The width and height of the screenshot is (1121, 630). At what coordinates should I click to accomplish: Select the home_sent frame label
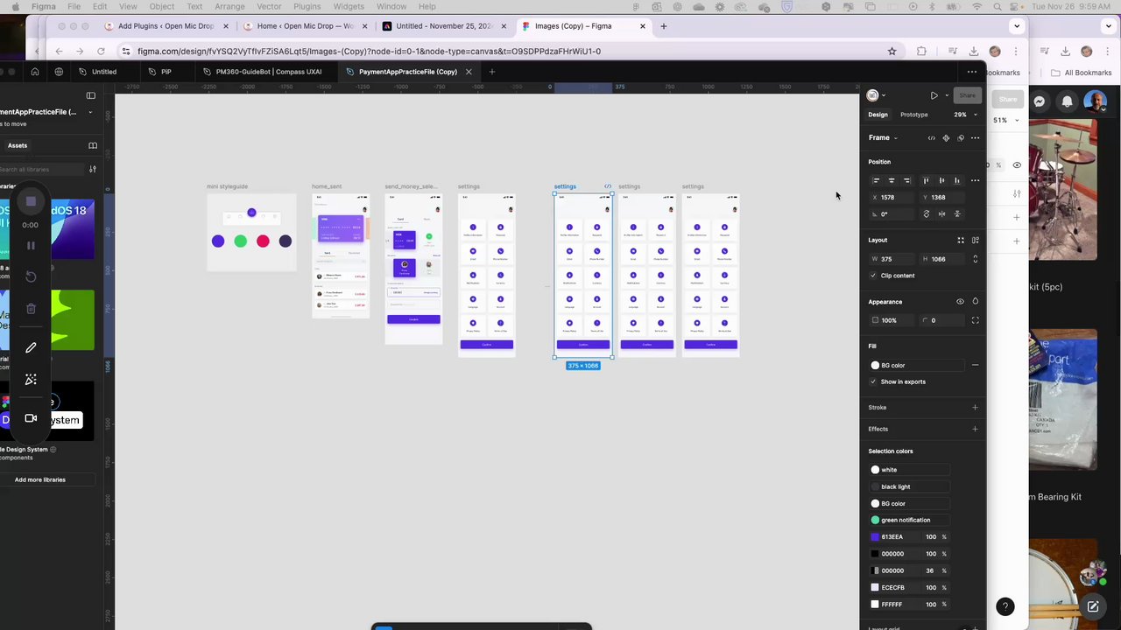click(x=327, y=186)
